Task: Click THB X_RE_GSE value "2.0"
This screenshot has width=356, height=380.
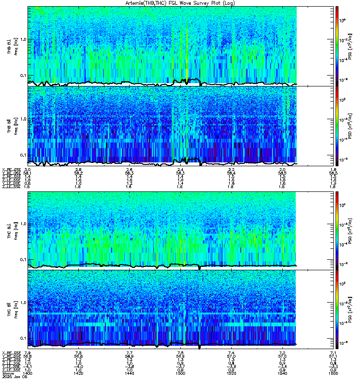Action: [282, 170]
